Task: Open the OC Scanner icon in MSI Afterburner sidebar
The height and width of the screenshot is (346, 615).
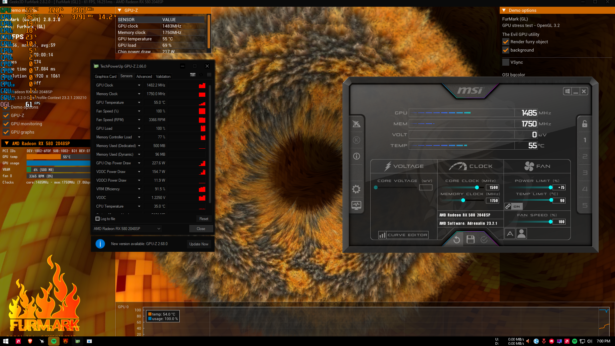Action: [357, 124]
